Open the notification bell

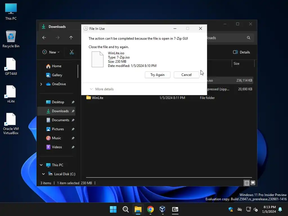[280, 209]
